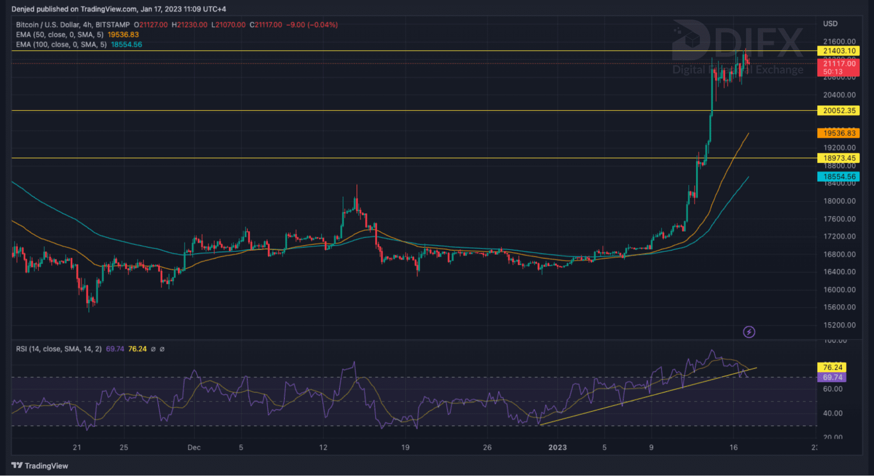Image resolution: width=874 pixels, height=476 pixels.
Task: Click the 20052.35 horizontal line label
Action: (839, 111)
